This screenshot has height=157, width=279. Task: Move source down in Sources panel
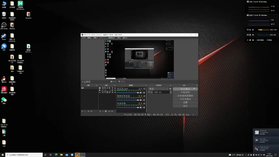pos(112,111)
